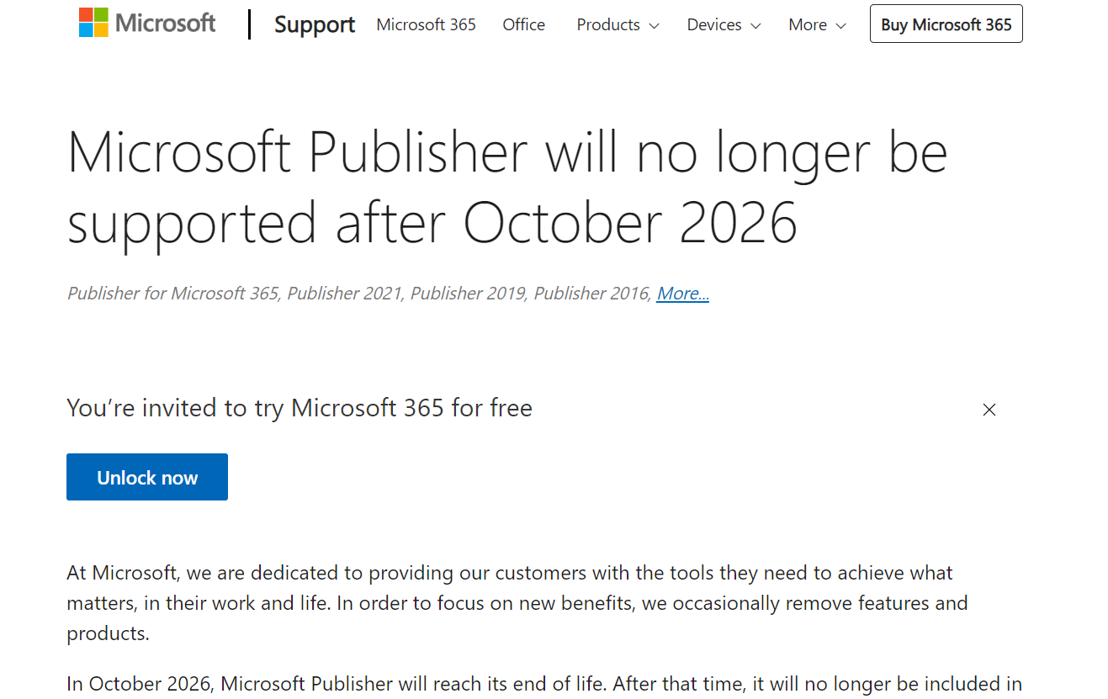Viewport: 1108px width, 699px height.
Task: Select Office in the navigation bar
Action: [523, 24]
